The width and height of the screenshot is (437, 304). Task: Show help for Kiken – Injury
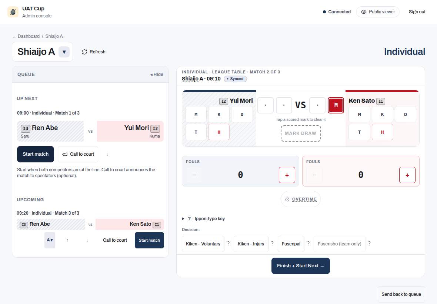tap(272, 244)
